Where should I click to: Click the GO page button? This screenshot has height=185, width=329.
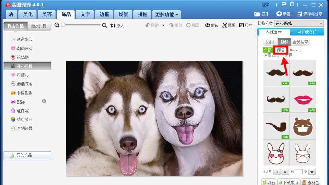[x=312, y=172]
